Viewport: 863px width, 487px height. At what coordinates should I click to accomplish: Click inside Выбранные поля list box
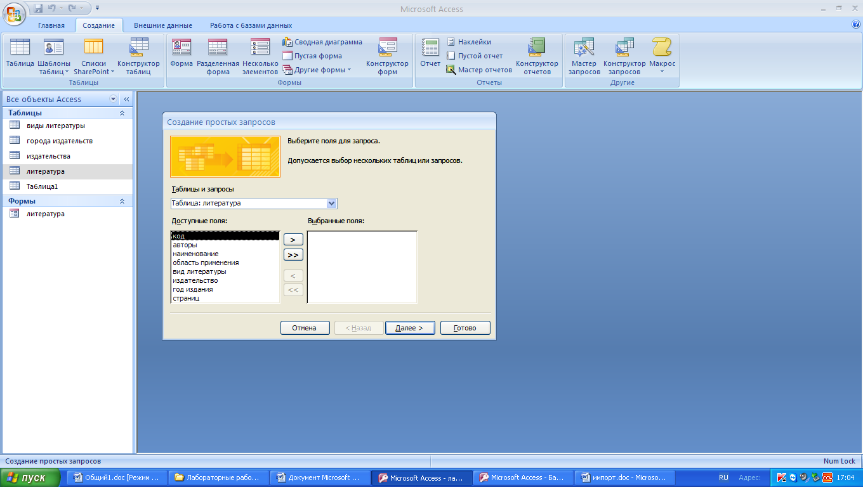click(x=362, y=267)
